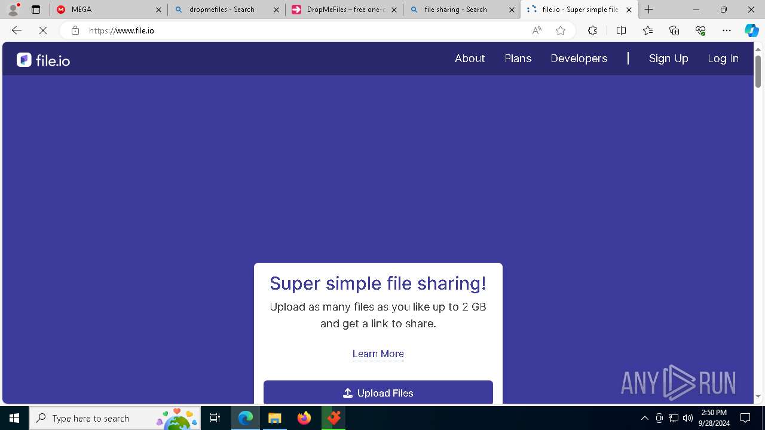Image resolution: width=765 pixels, height=430 pixels.
Task: Open Settings and more ellipsis
Action: click(727, 30)
